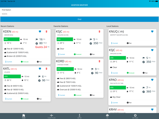This screenshot has width=159, height=119.
Task: Toggle the KPAO favorite heart
Action: 152,80
